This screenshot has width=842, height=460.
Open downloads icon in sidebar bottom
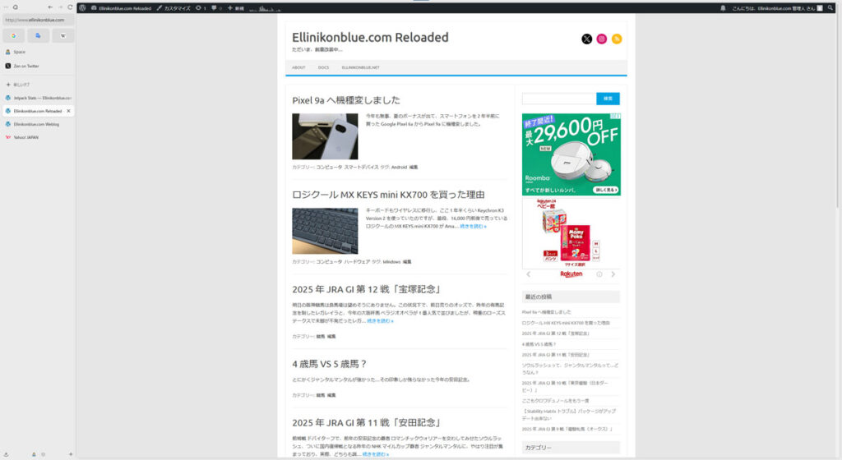(6, 454)
